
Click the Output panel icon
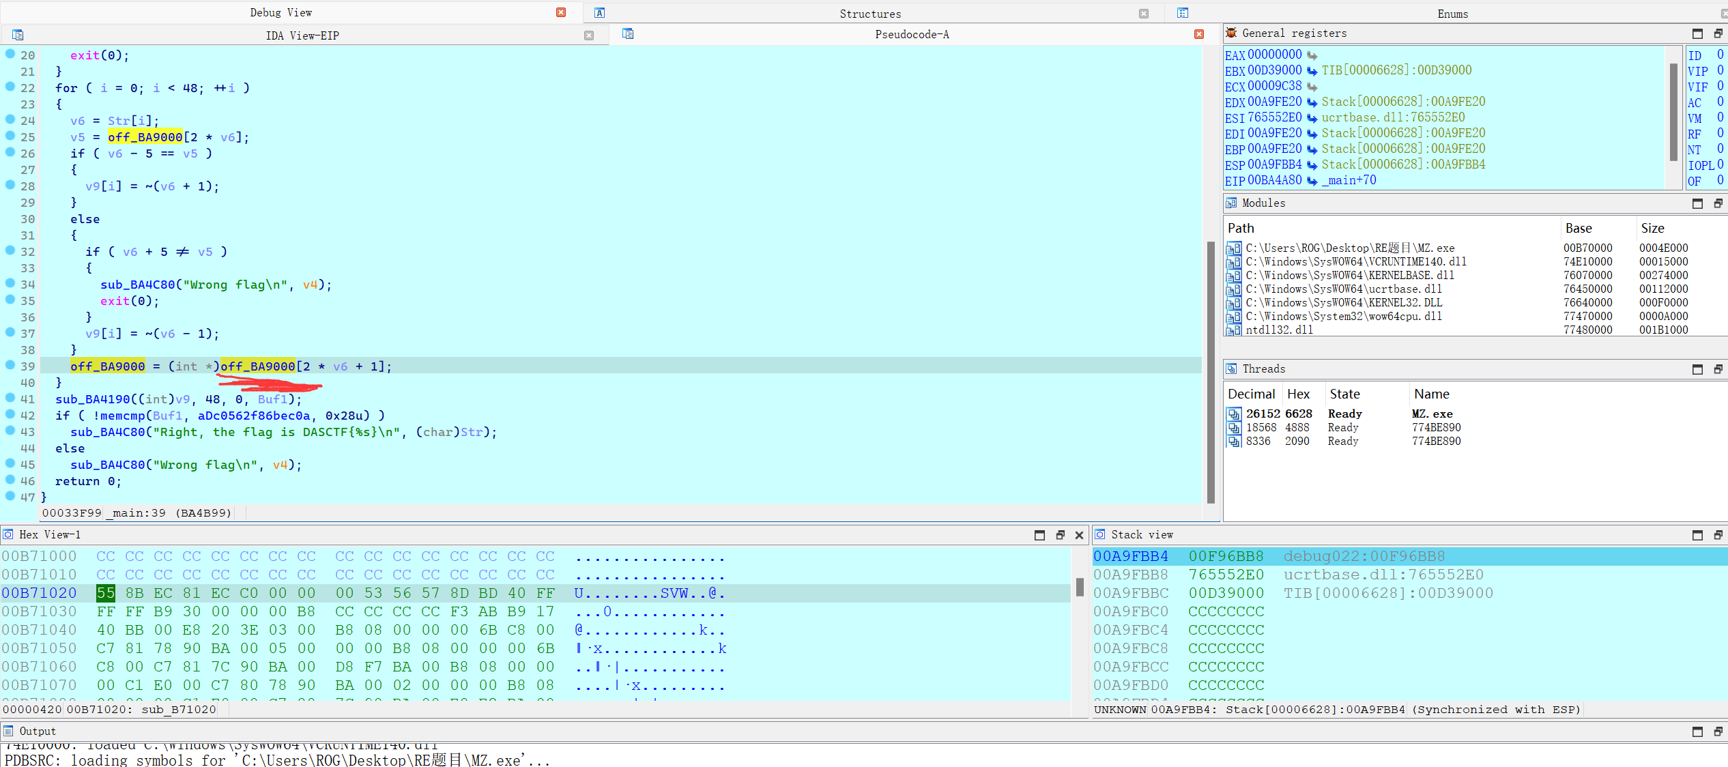point(8,731)
